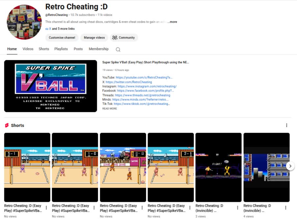The height and width of the screenshot is (221, 297).
Task: Click title of the 3 views Invincible short
Action: tap(209, 208)
